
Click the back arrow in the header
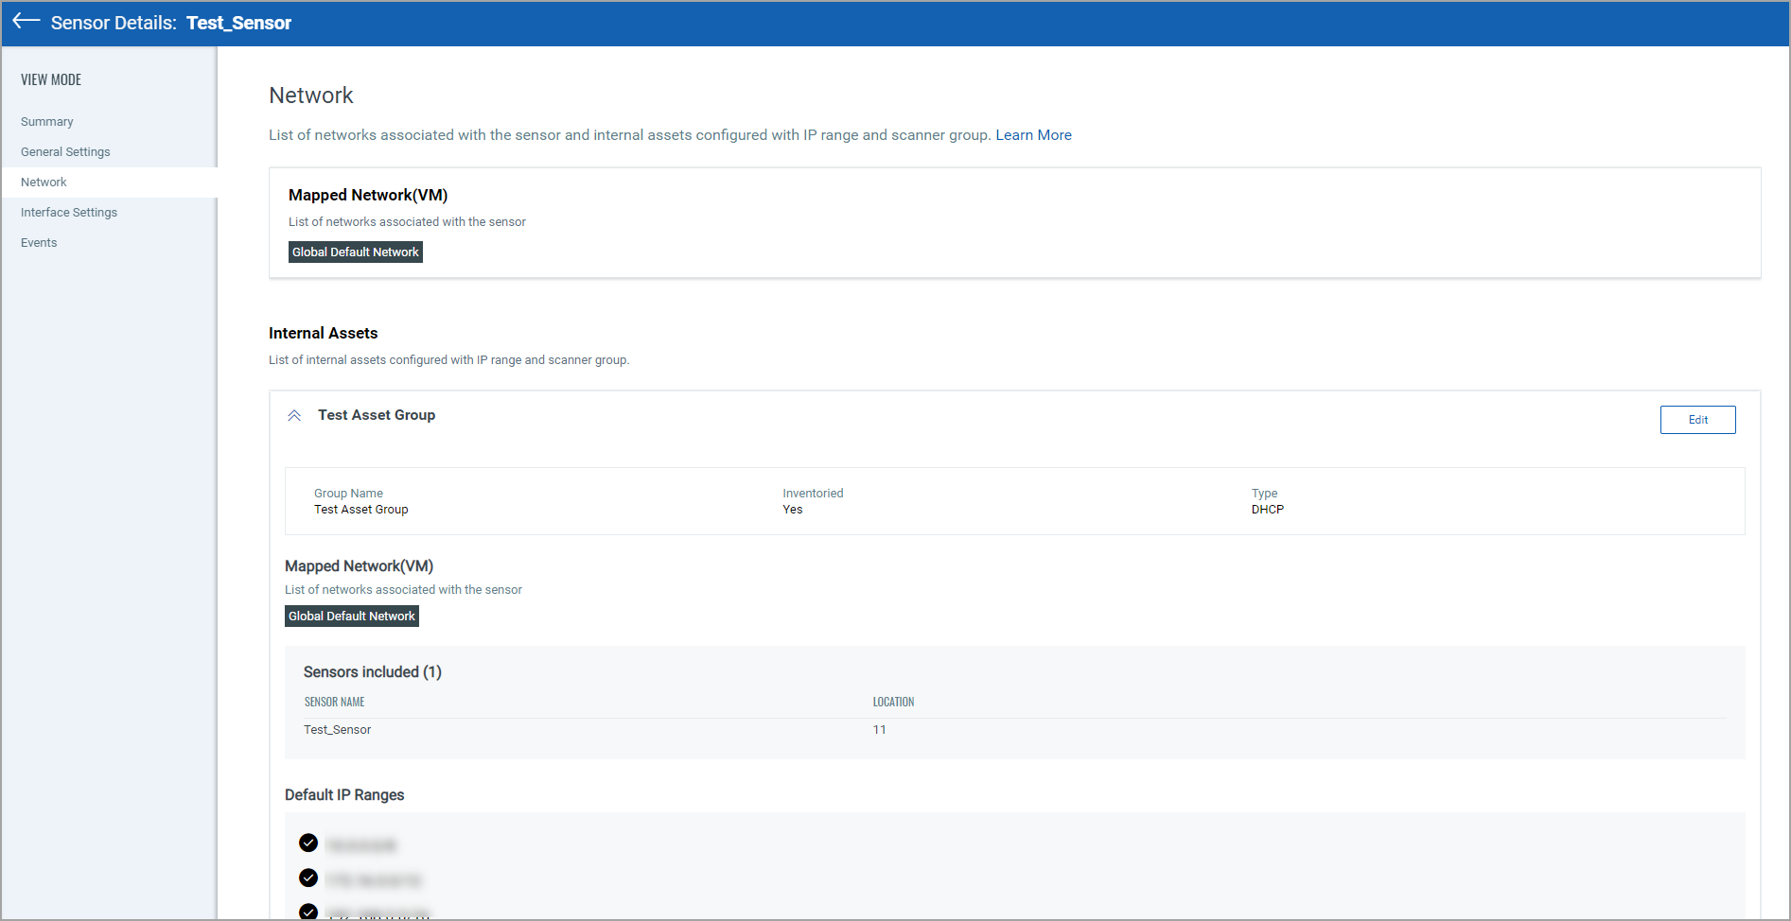click(26, 22)
